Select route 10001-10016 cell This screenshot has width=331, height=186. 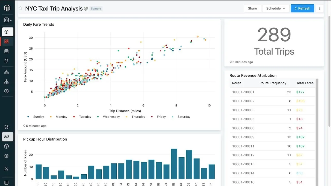(x=243, y=182)
